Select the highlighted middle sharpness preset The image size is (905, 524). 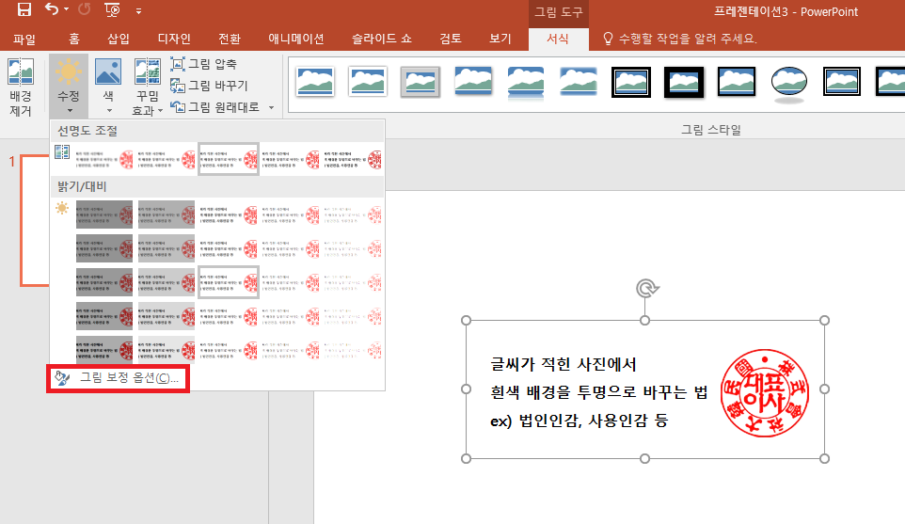click(229, 159)
